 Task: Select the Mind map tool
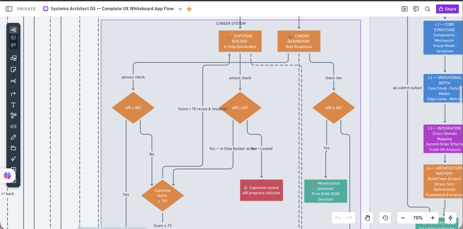[14, 81]
